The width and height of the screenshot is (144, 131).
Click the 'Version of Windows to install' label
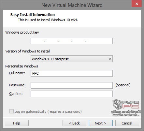(28, 51)
